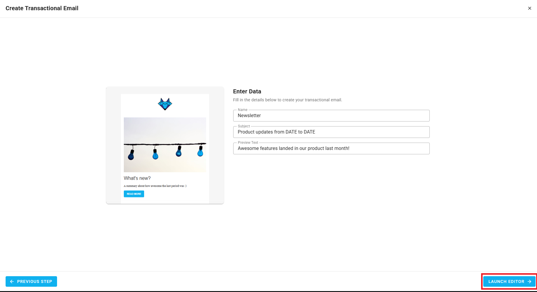Select the Preview Text input field
537x292 pixels.
pos(331,148)
